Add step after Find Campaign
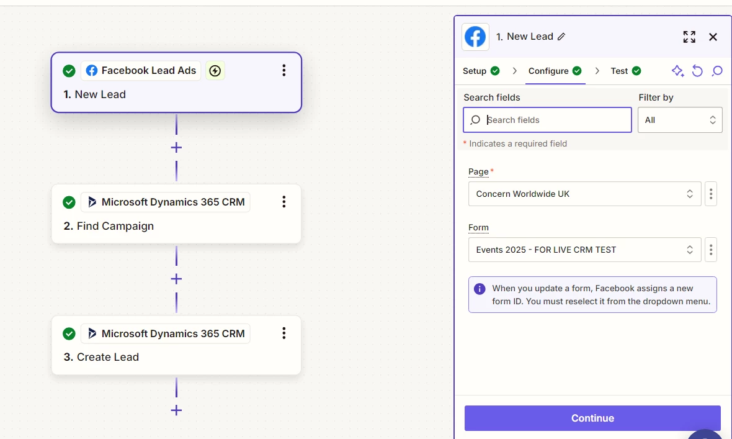Viewport: 732px width, 439px height. pyautogui.click(x=176, y=279)
